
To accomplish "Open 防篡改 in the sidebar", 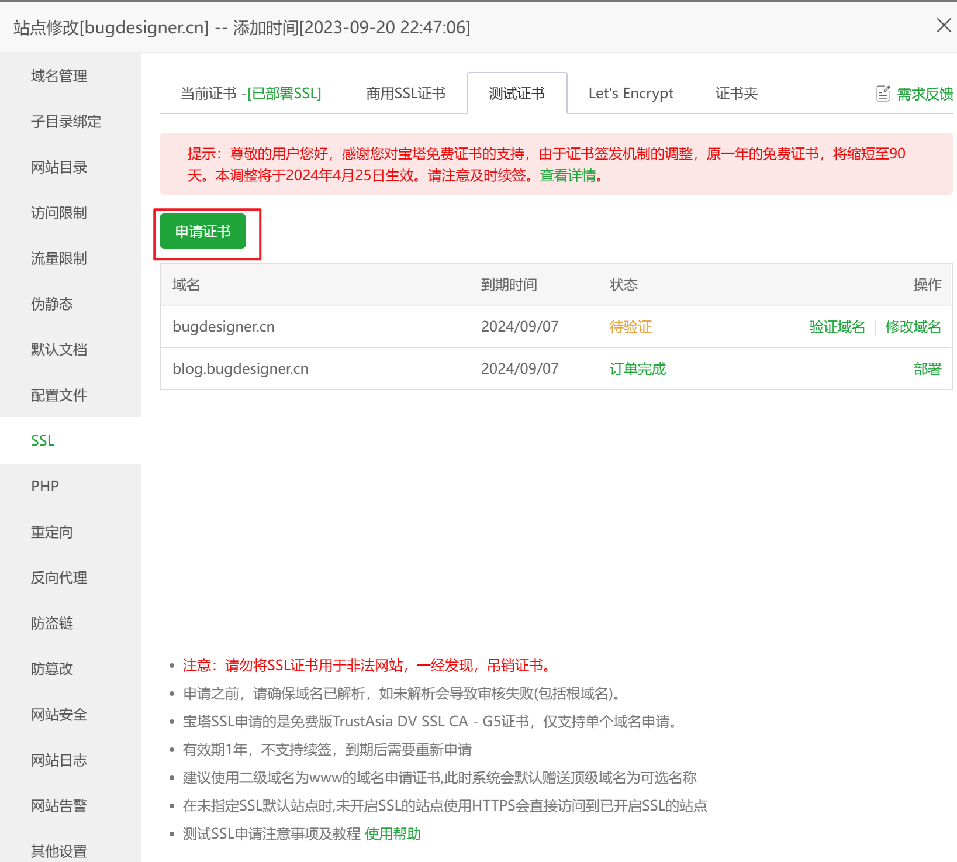I will [70, 669].
